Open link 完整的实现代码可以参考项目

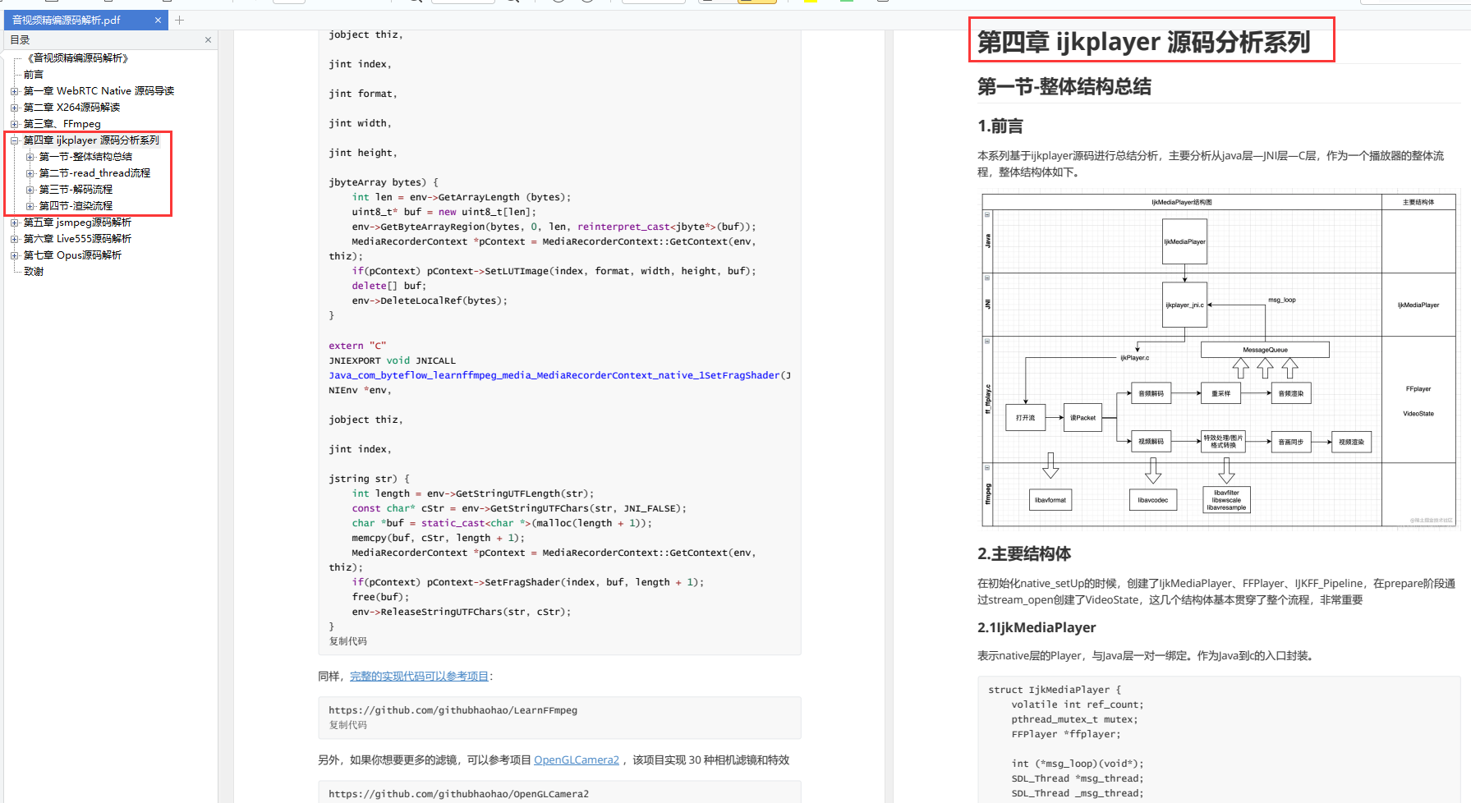coord(419,677)
